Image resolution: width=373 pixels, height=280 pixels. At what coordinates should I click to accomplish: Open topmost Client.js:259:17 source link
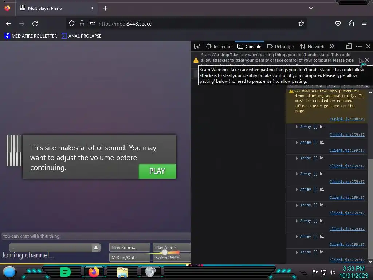coord(347,135)
